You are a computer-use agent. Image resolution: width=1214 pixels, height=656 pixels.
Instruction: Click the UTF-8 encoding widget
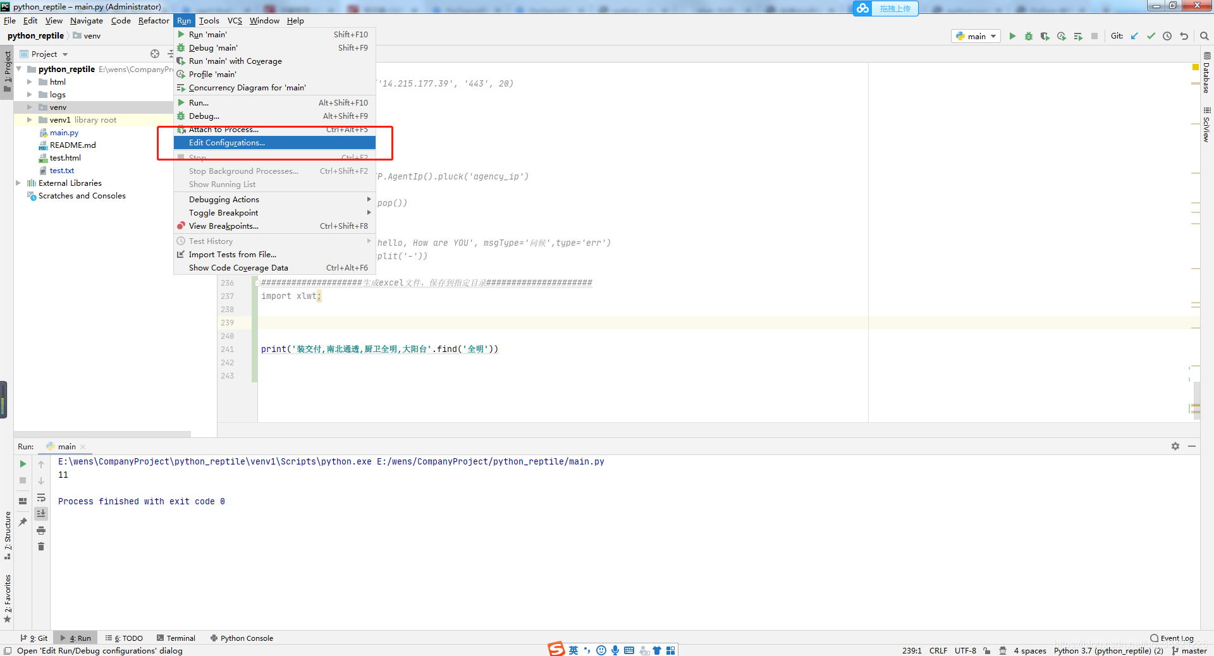[966, 650]
